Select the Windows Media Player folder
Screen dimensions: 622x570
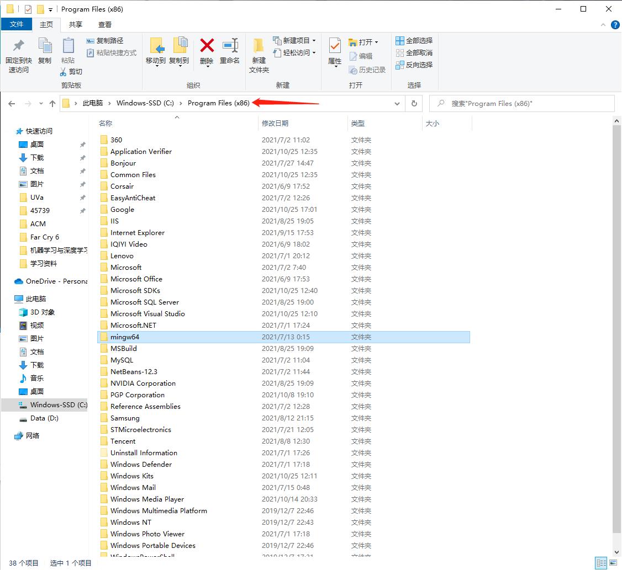[x=283, y=499]
